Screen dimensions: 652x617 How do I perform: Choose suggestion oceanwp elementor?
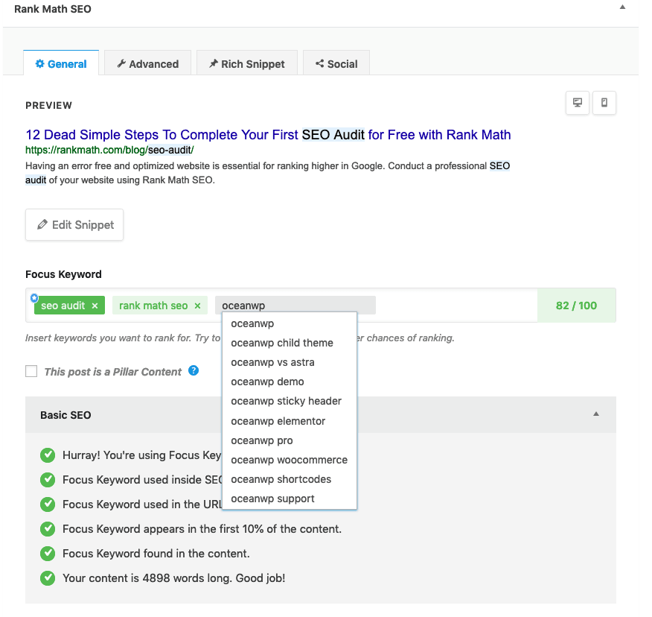tap(290, 421)
